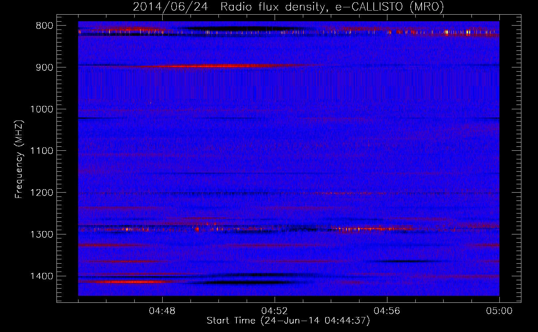Click the 'Frequency (MHZ)' axis label
The height and width of the screenshot is (332, 538).
tap(19, 159)
